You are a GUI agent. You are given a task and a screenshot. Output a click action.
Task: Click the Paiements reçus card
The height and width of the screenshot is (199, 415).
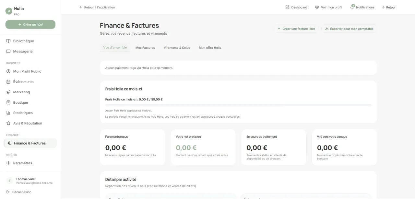pos(133,147)
